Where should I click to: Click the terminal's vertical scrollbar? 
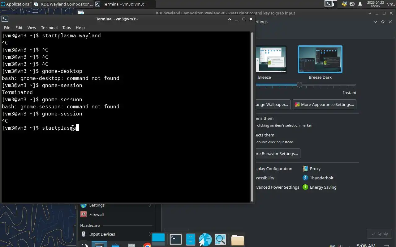coord(252,117)
